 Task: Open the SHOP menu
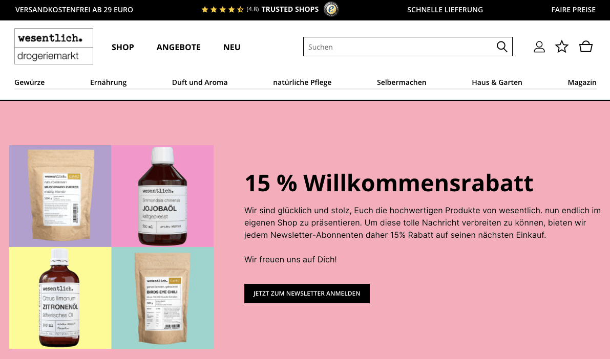click(122, 47)
